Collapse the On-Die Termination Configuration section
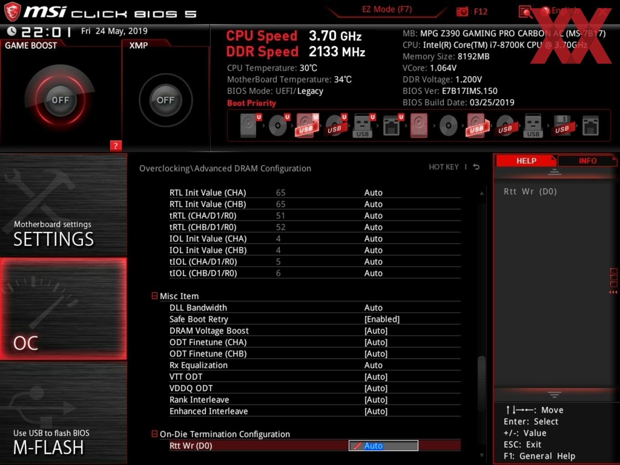 tap(155, 434)
